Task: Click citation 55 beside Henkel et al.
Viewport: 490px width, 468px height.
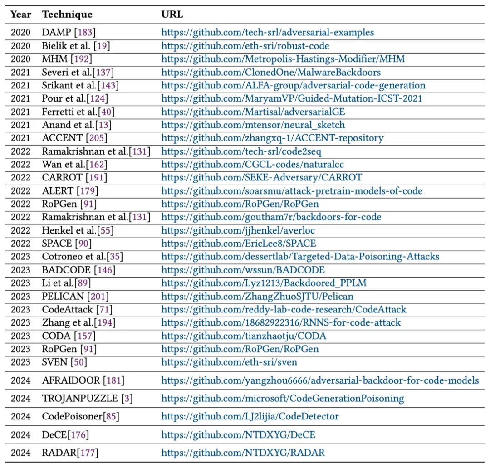Action: [105, 230]
